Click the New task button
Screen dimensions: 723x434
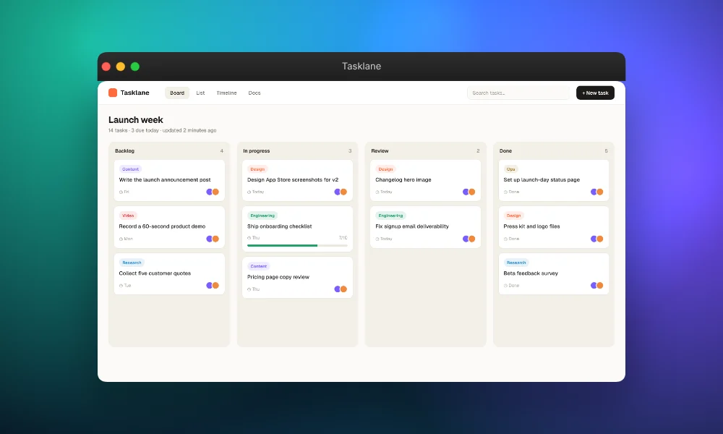pos(595,93)
